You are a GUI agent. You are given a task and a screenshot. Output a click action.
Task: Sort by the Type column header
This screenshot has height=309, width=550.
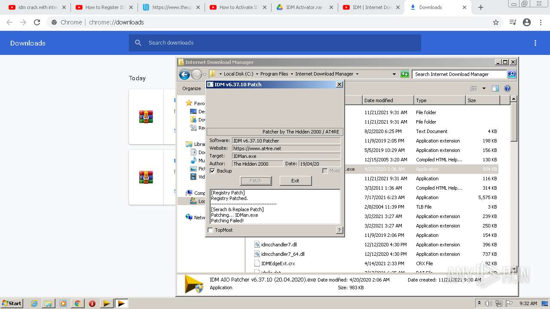[x=440, y=100]
